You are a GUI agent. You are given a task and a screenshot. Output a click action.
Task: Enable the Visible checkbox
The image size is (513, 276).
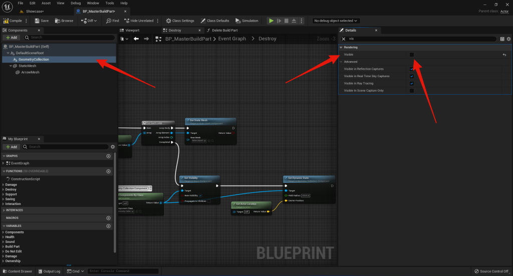[411, 55]
